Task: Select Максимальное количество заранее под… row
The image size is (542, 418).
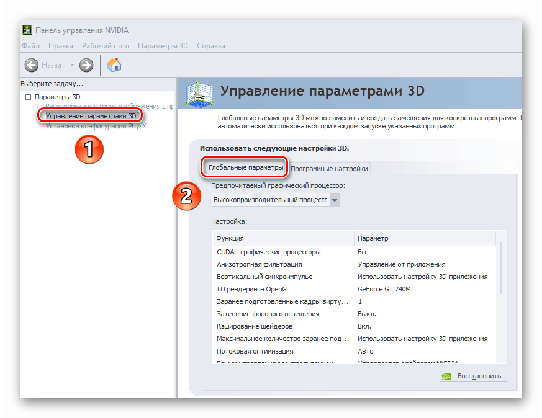Action: 355,339
